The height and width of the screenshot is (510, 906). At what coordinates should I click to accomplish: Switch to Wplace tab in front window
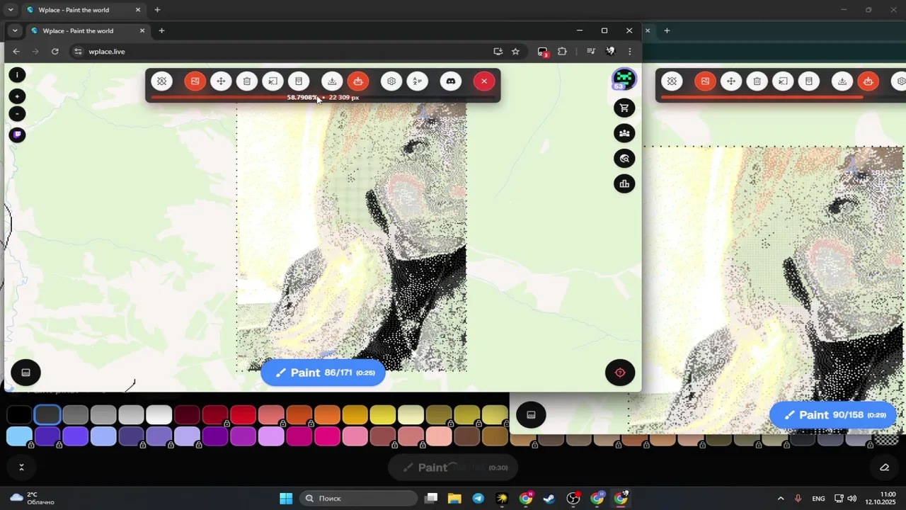pyautogui.click(x=87, y=30)
